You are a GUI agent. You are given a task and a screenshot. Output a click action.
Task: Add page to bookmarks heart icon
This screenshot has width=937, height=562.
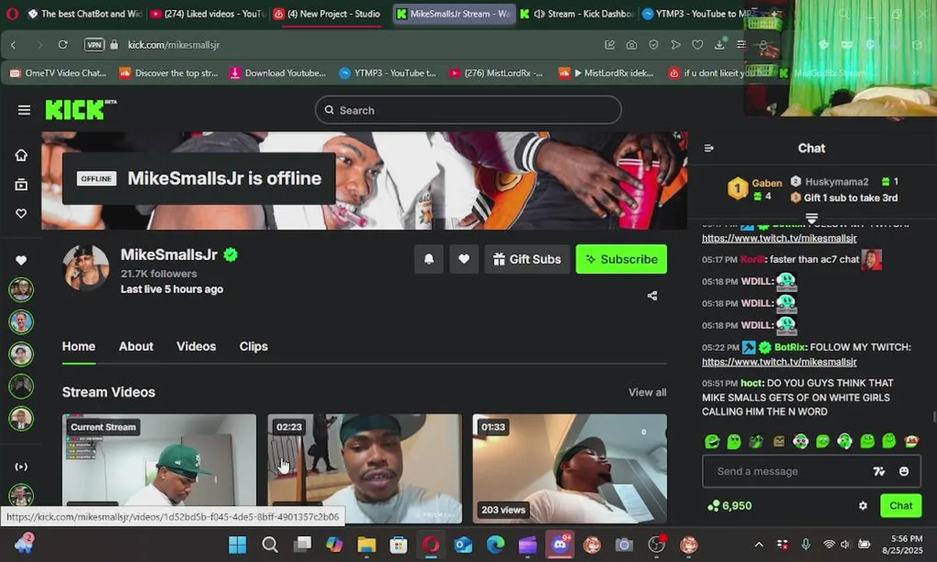tap(697, 45)
